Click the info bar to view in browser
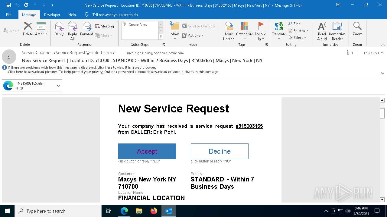Screen dimensions: 387x217 (82, 68)
